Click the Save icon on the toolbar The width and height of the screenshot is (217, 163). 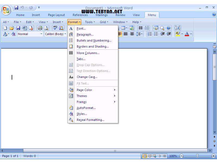point(18,28)
